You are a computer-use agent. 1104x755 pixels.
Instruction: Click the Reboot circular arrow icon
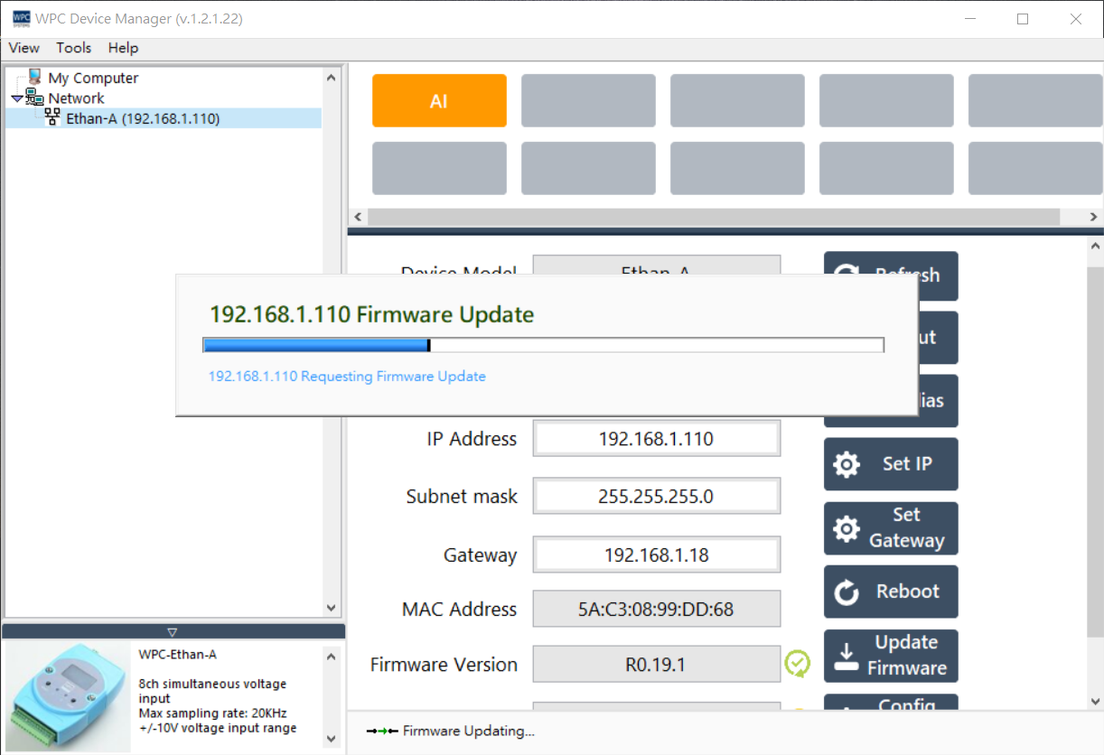point(847,592)
